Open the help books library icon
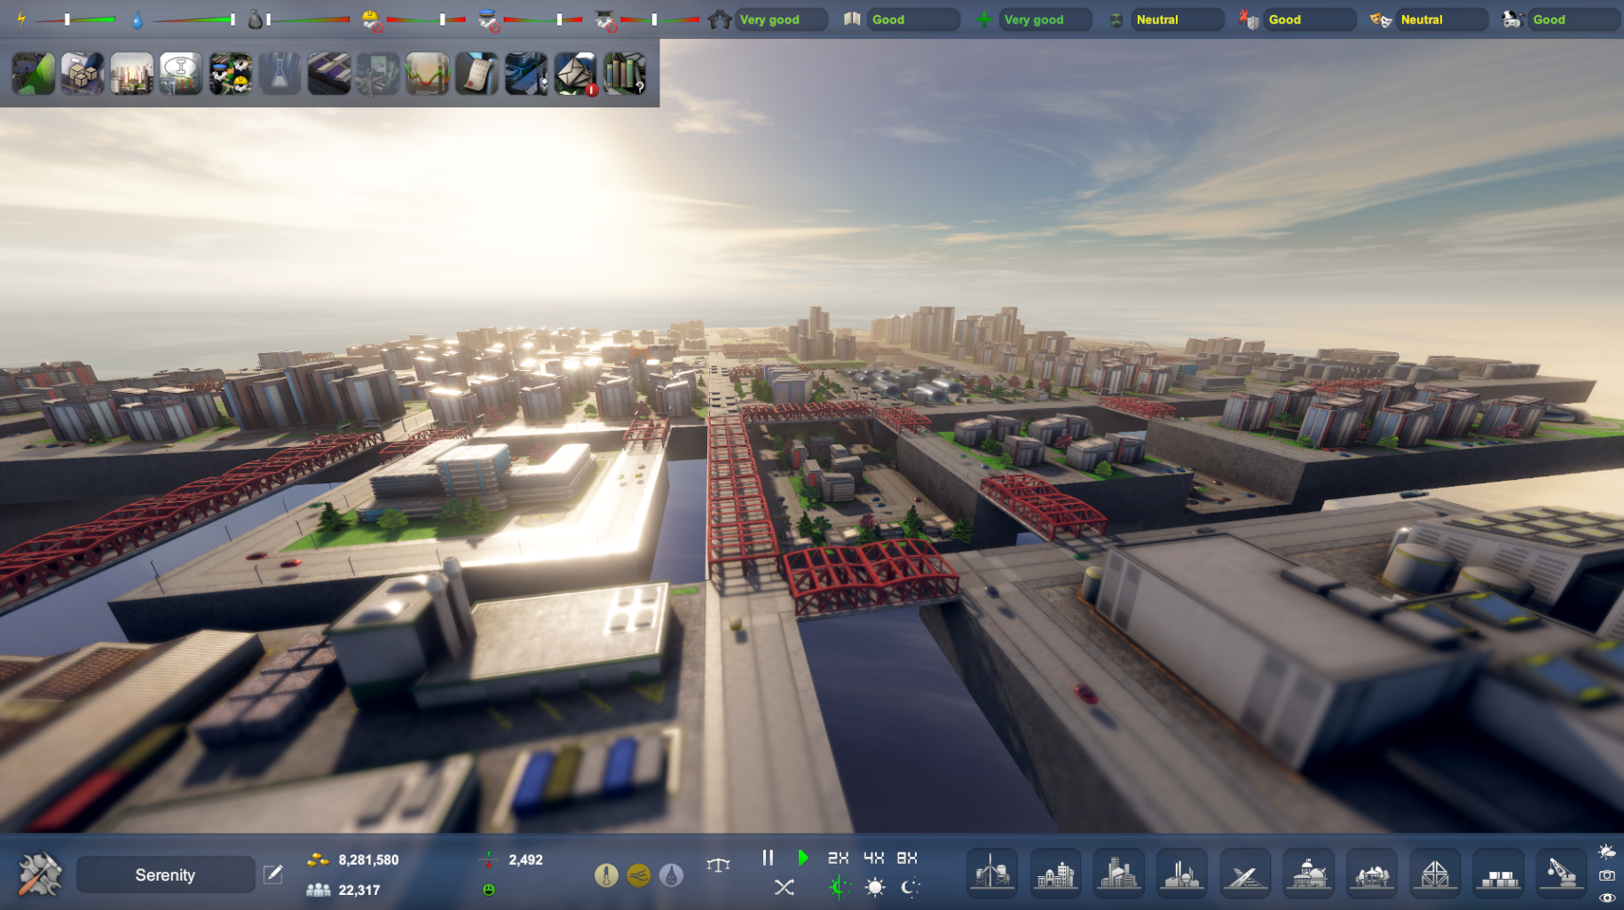 click(625, 74)
